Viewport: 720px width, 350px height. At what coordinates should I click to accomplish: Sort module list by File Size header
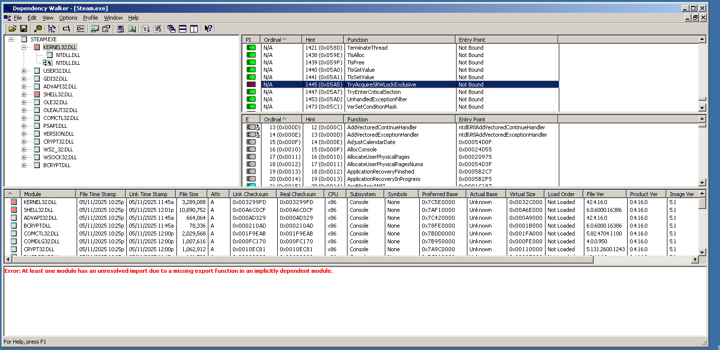coord(191,194)
